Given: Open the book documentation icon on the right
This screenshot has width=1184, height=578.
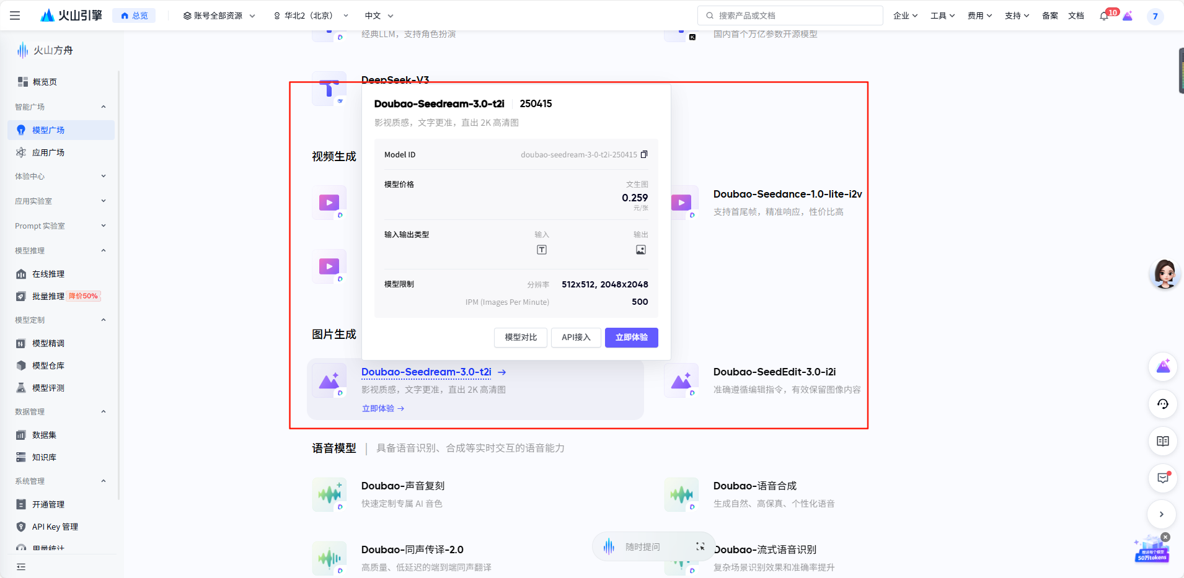Looking at the screenshot, I should tap(1163, 441).
